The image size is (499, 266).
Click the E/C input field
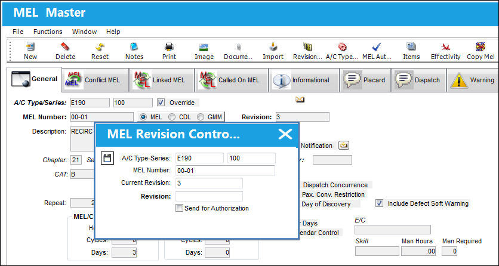[393, 230]
